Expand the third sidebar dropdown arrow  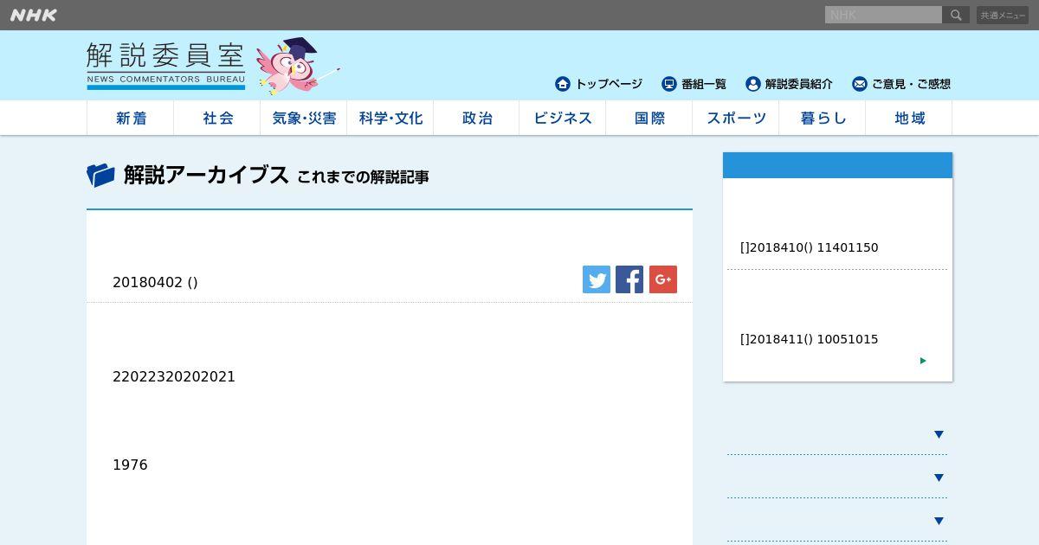click(x=939, y=521)
